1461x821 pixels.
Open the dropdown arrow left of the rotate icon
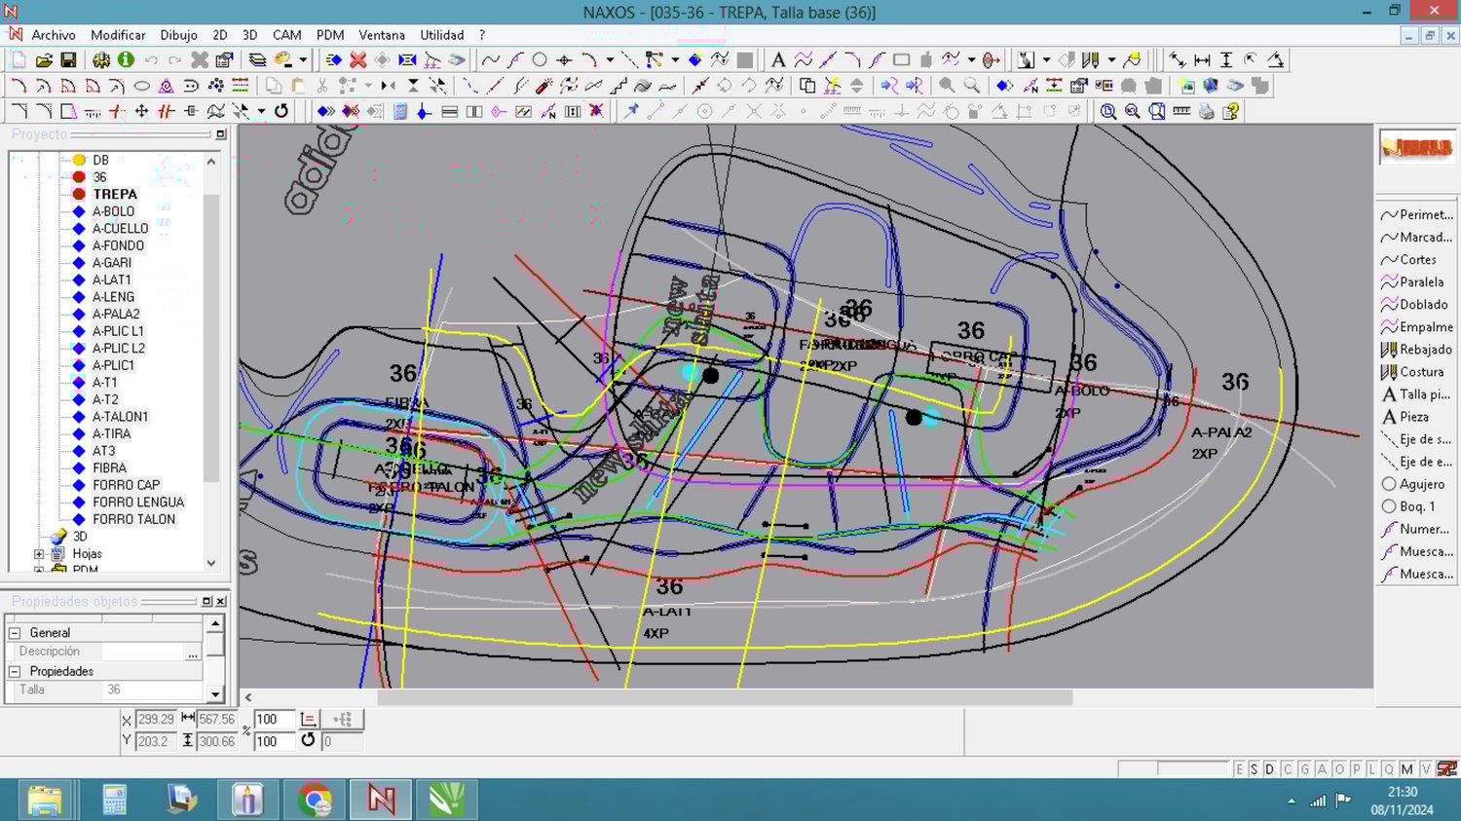click(x=261, y=111)
